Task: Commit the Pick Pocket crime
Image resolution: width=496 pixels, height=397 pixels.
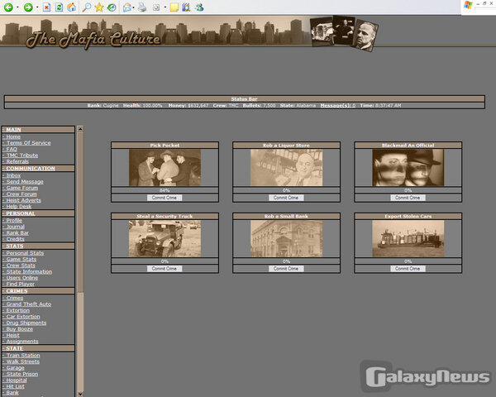Action: (x=165, y=198)
